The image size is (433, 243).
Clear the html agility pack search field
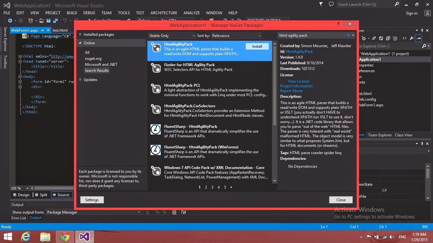pos(348,35)
